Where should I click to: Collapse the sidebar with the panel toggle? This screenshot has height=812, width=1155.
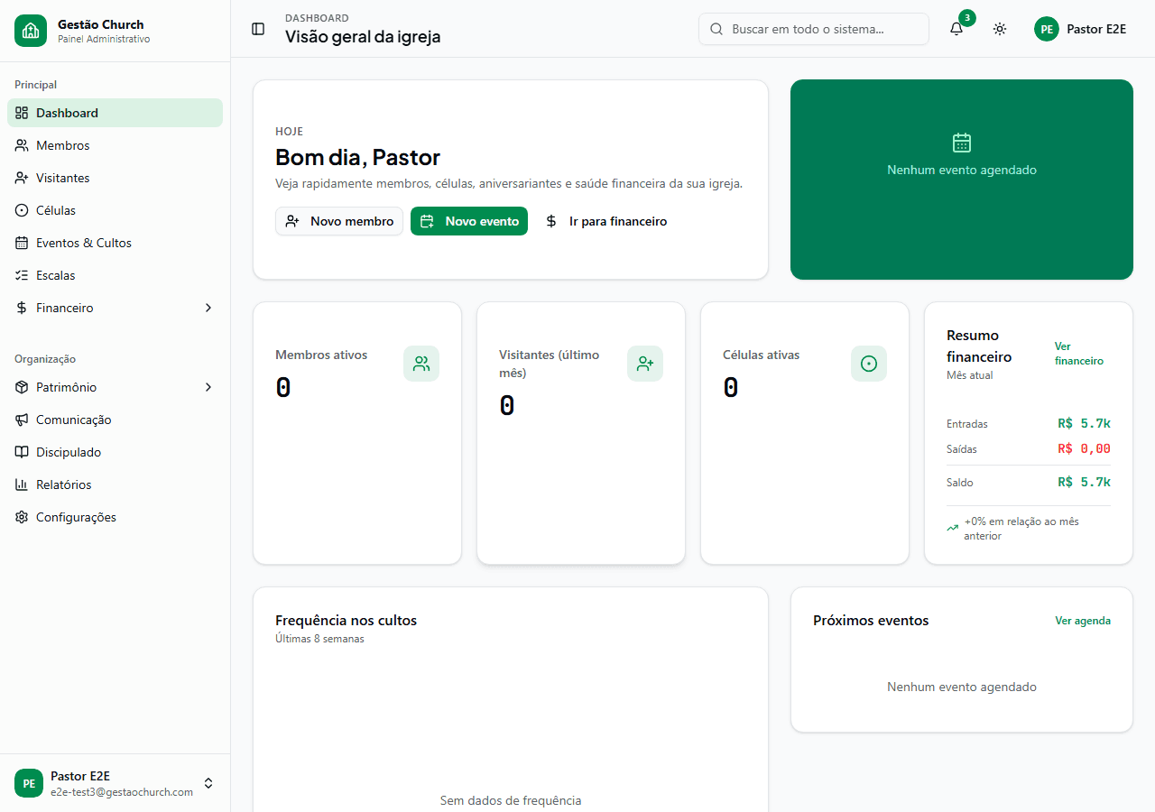(258, 29)
